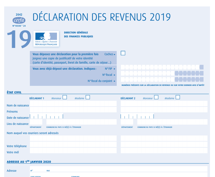Click Votre téléphone field for Déclarant 1

(x=73, y=144)
